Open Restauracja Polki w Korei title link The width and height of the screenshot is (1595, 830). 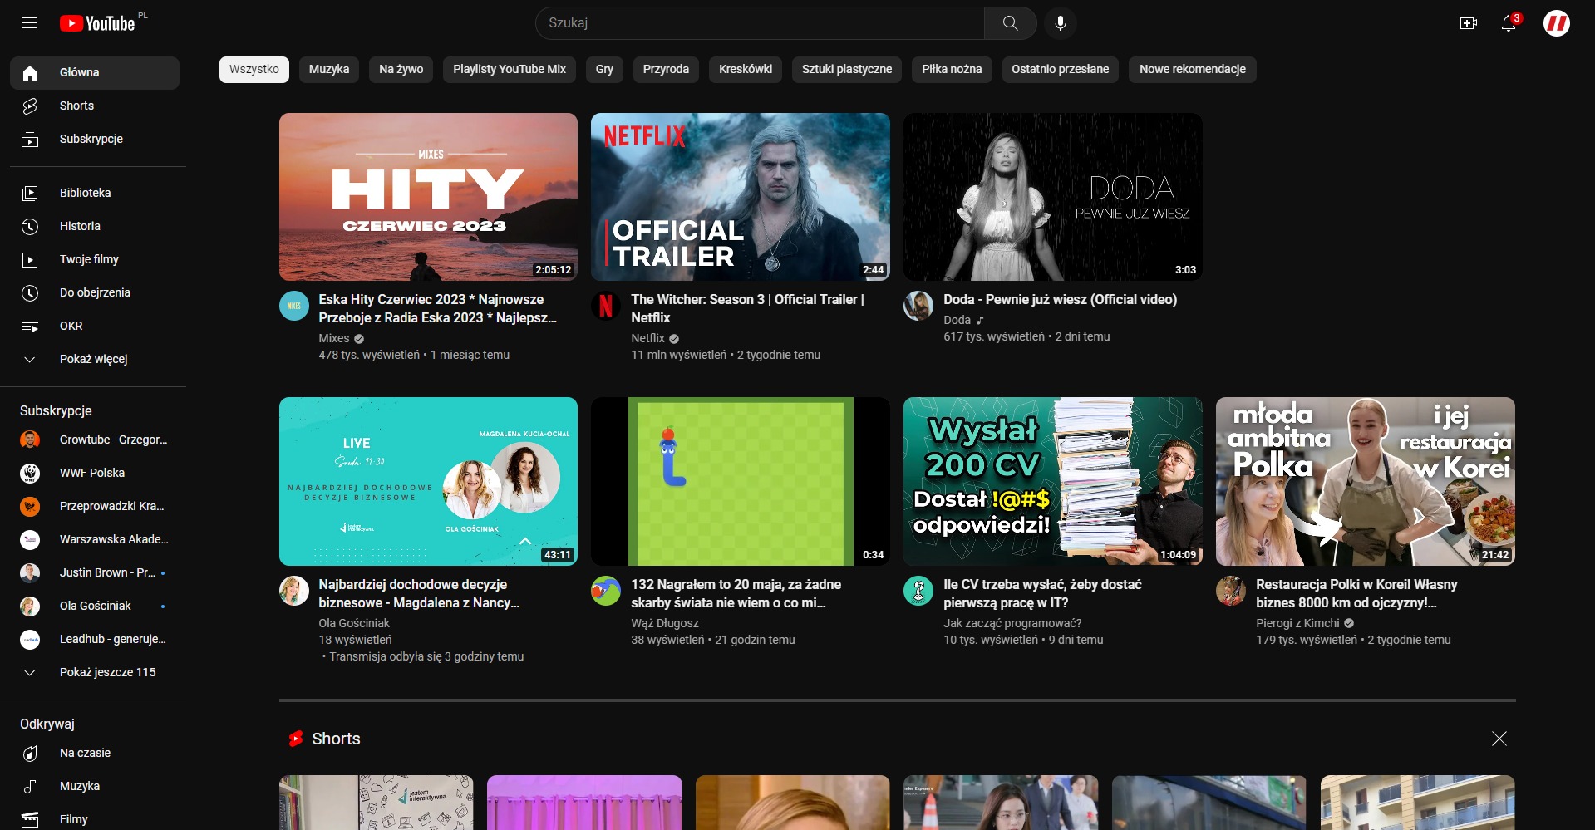1356,593
